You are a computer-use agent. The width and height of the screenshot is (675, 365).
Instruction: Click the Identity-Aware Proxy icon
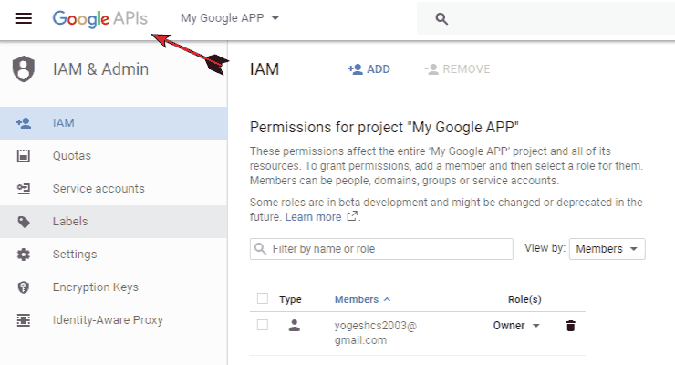pos(23,320)
